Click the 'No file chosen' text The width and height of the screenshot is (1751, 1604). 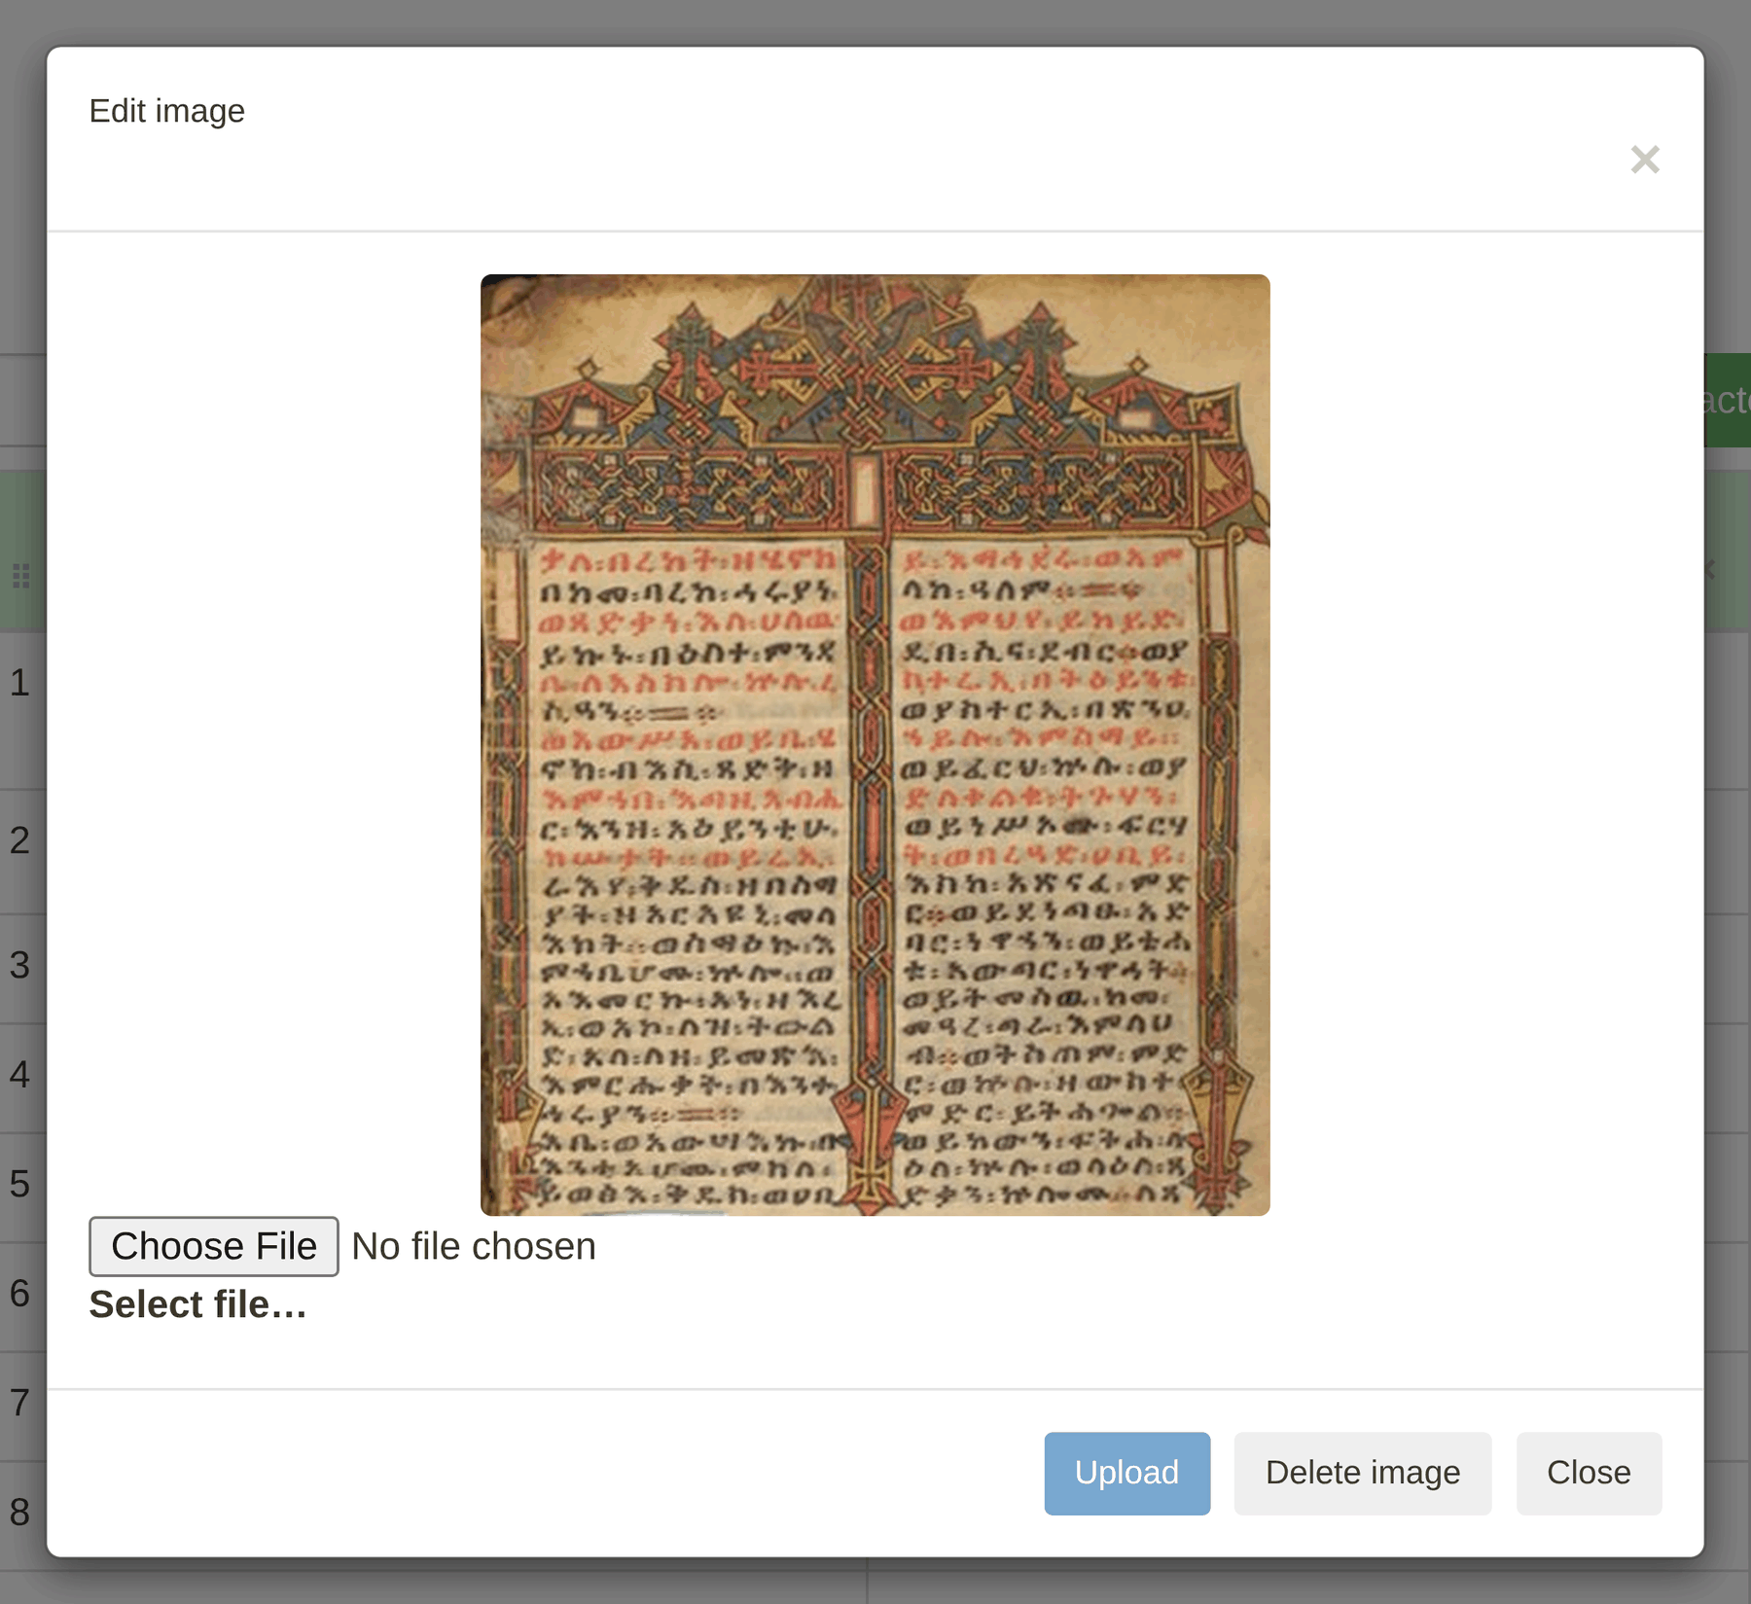click(x=474, y=1247)
